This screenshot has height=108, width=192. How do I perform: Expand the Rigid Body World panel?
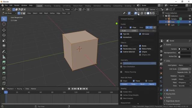tap(173, 101)
